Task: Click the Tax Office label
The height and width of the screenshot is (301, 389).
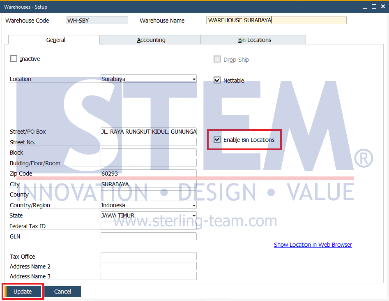Action: coord(22,257)
